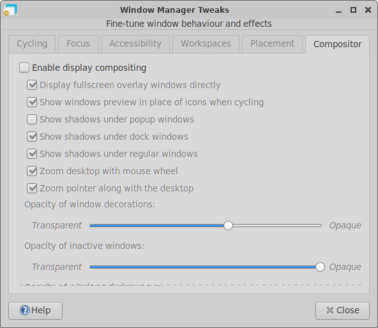Click the X icon on Close button
Viewport: 378px width, 328px height.
[x=330, y=310]
